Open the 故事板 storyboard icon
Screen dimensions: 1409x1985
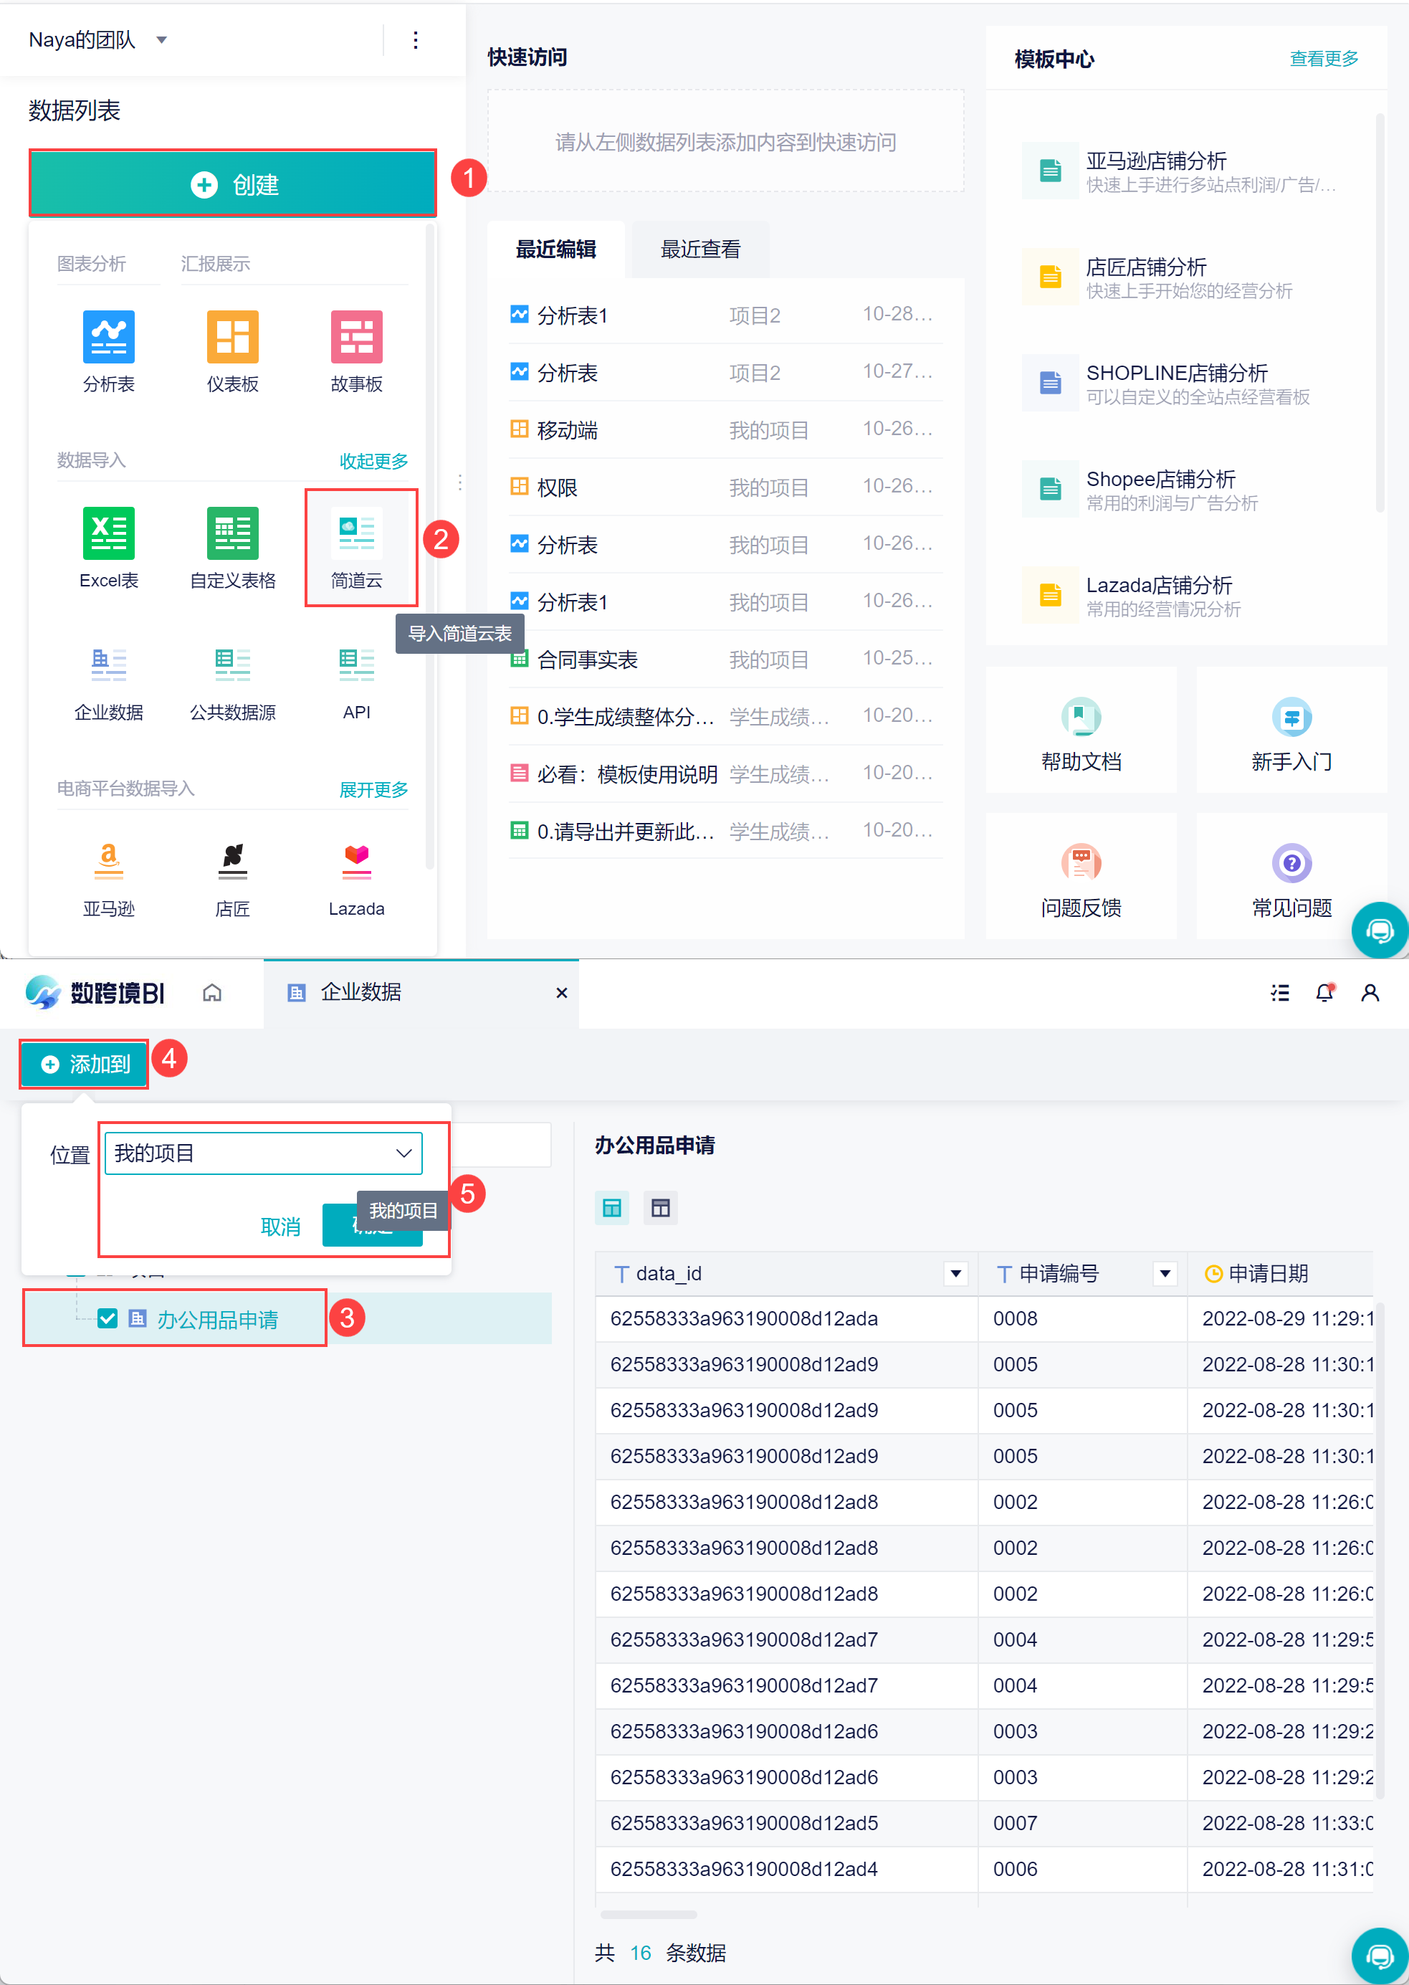(x=355, y=337)
